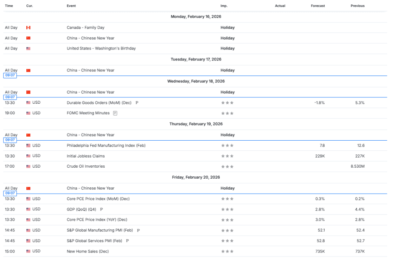Image resolution: width=393 pixels, height=260 pixels.
Task: Open the FOMC Meeting Minutes document icon
Action: click(x=115, y=113)
